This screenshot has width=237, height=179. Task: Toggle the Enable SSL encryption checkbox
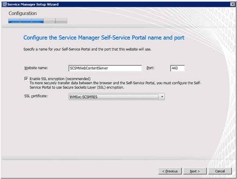pyautogui.click(x=26, y=78)
